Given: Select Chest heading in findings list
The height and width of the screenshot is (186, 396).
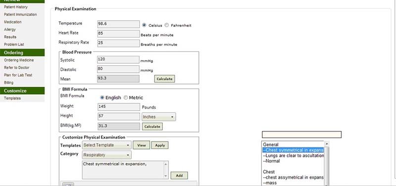Looking at the screenshot, I should 269,172.
